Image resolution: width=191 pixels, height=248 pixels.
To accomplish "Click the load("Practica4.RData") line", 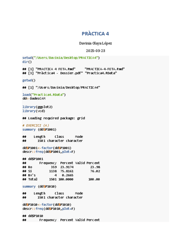I will tap(44, 94).
